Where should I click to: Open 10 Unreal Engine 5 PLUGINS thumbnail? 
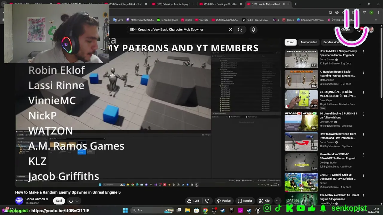click(301, 121)
